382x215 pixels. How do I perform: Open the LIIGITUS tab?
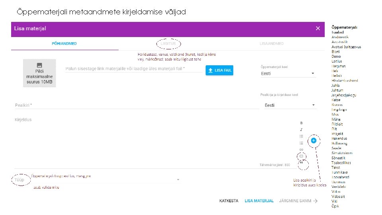click(168, 43)
